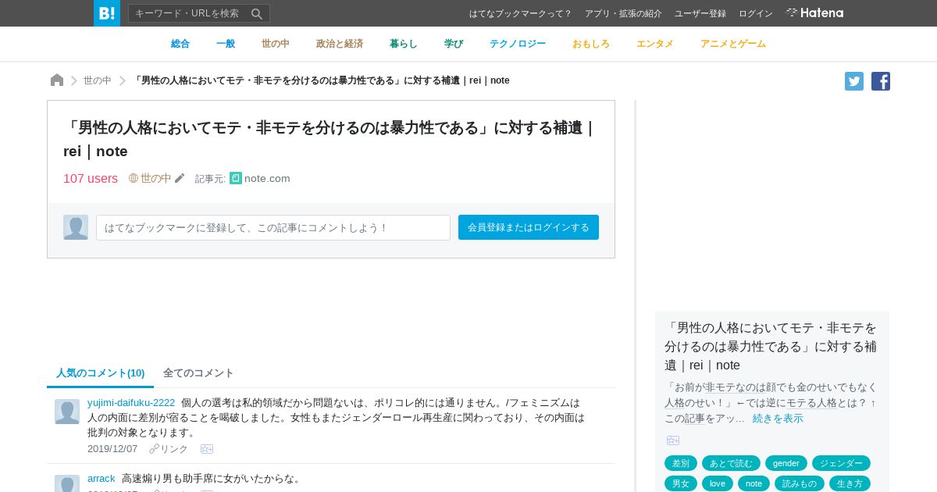Click リンク permalink of first comment
This screenshot has width=937, height=492.
click(174, 449)
